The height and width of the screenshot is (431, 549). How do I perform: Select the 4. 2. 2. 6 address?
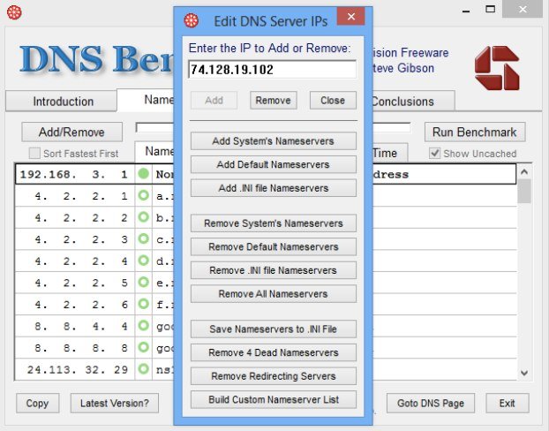point(81,305)
